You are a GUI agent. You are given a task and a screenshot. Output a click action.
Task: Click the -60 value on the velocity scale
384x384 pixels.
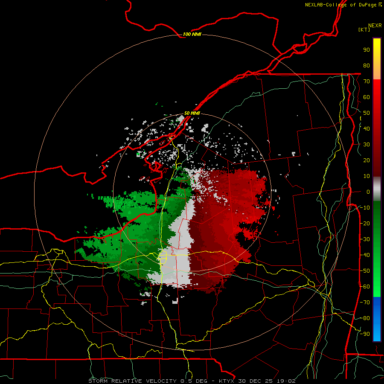point(365,286)
